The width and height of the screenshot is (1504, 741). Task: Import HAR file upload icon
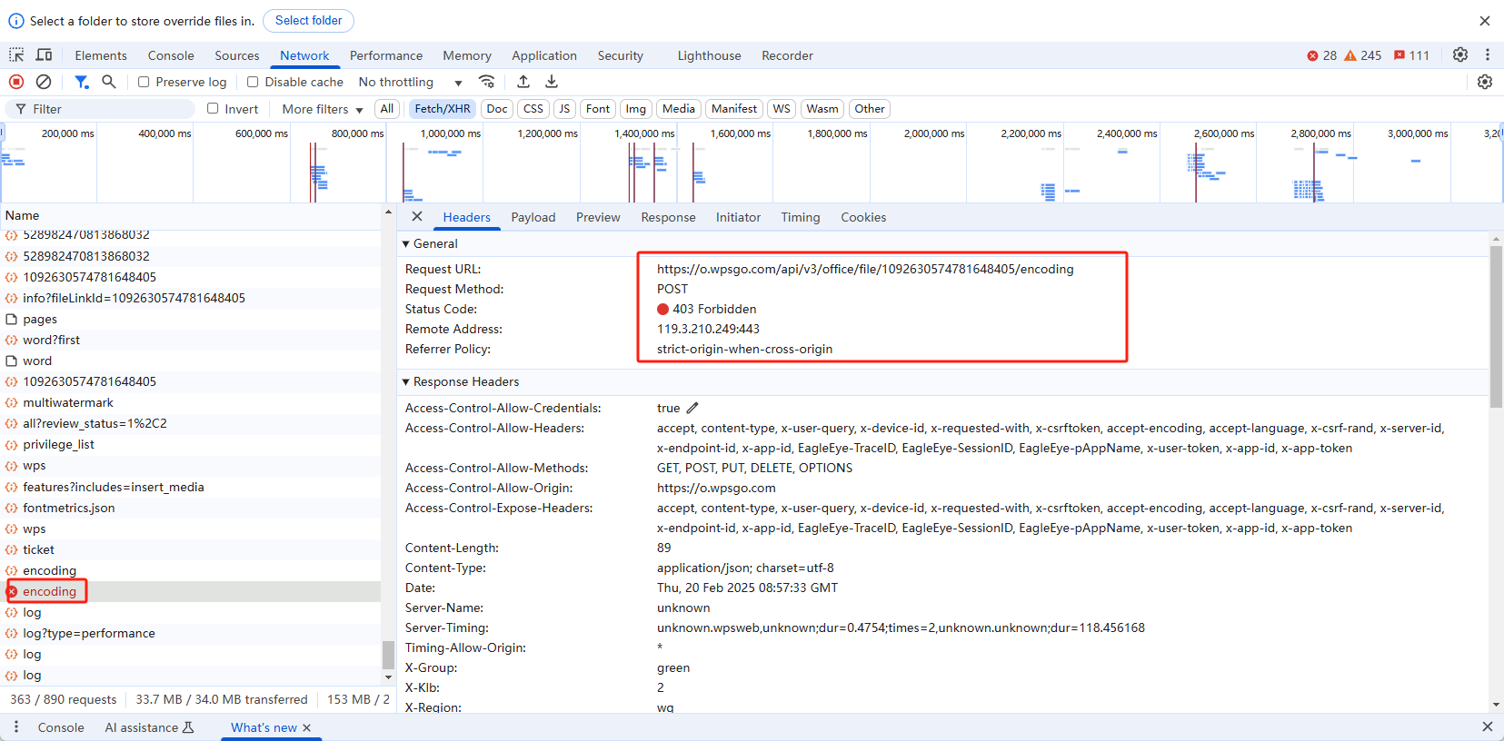[x=523, y=82]
